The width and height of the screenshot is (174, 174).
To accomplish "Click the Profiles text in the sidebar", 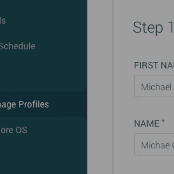I will click(x=34, y=104).
